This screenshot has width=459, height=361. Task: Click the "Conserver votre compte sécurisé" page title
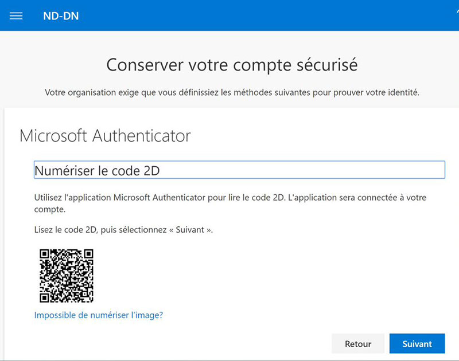point(232,65)
